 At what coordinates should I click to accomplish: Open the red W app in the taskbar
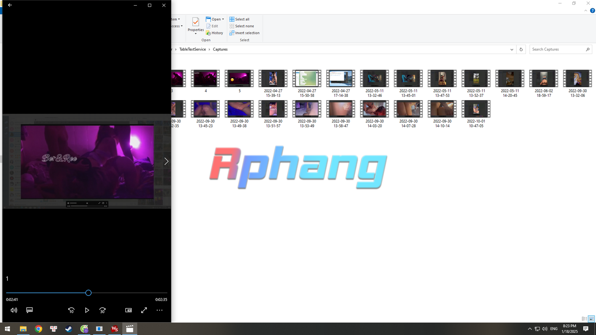coord(114,329)
